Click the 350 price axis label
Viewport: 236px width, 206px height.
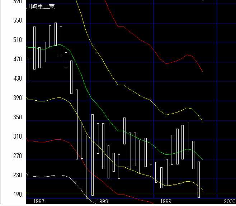[17, 118]
